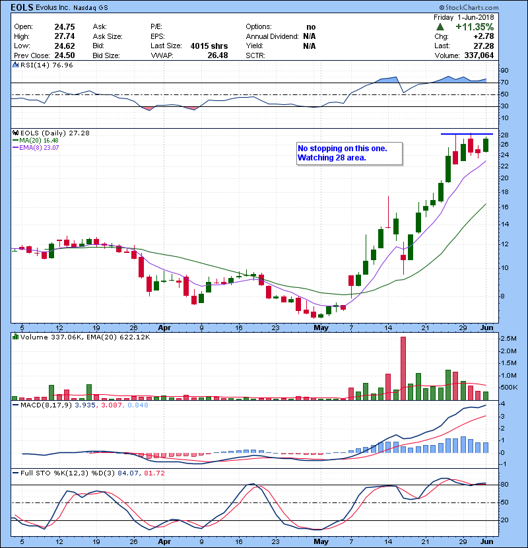Select the company name Evolus Inc.
528x548 pixels.
(x=53, y=8)
